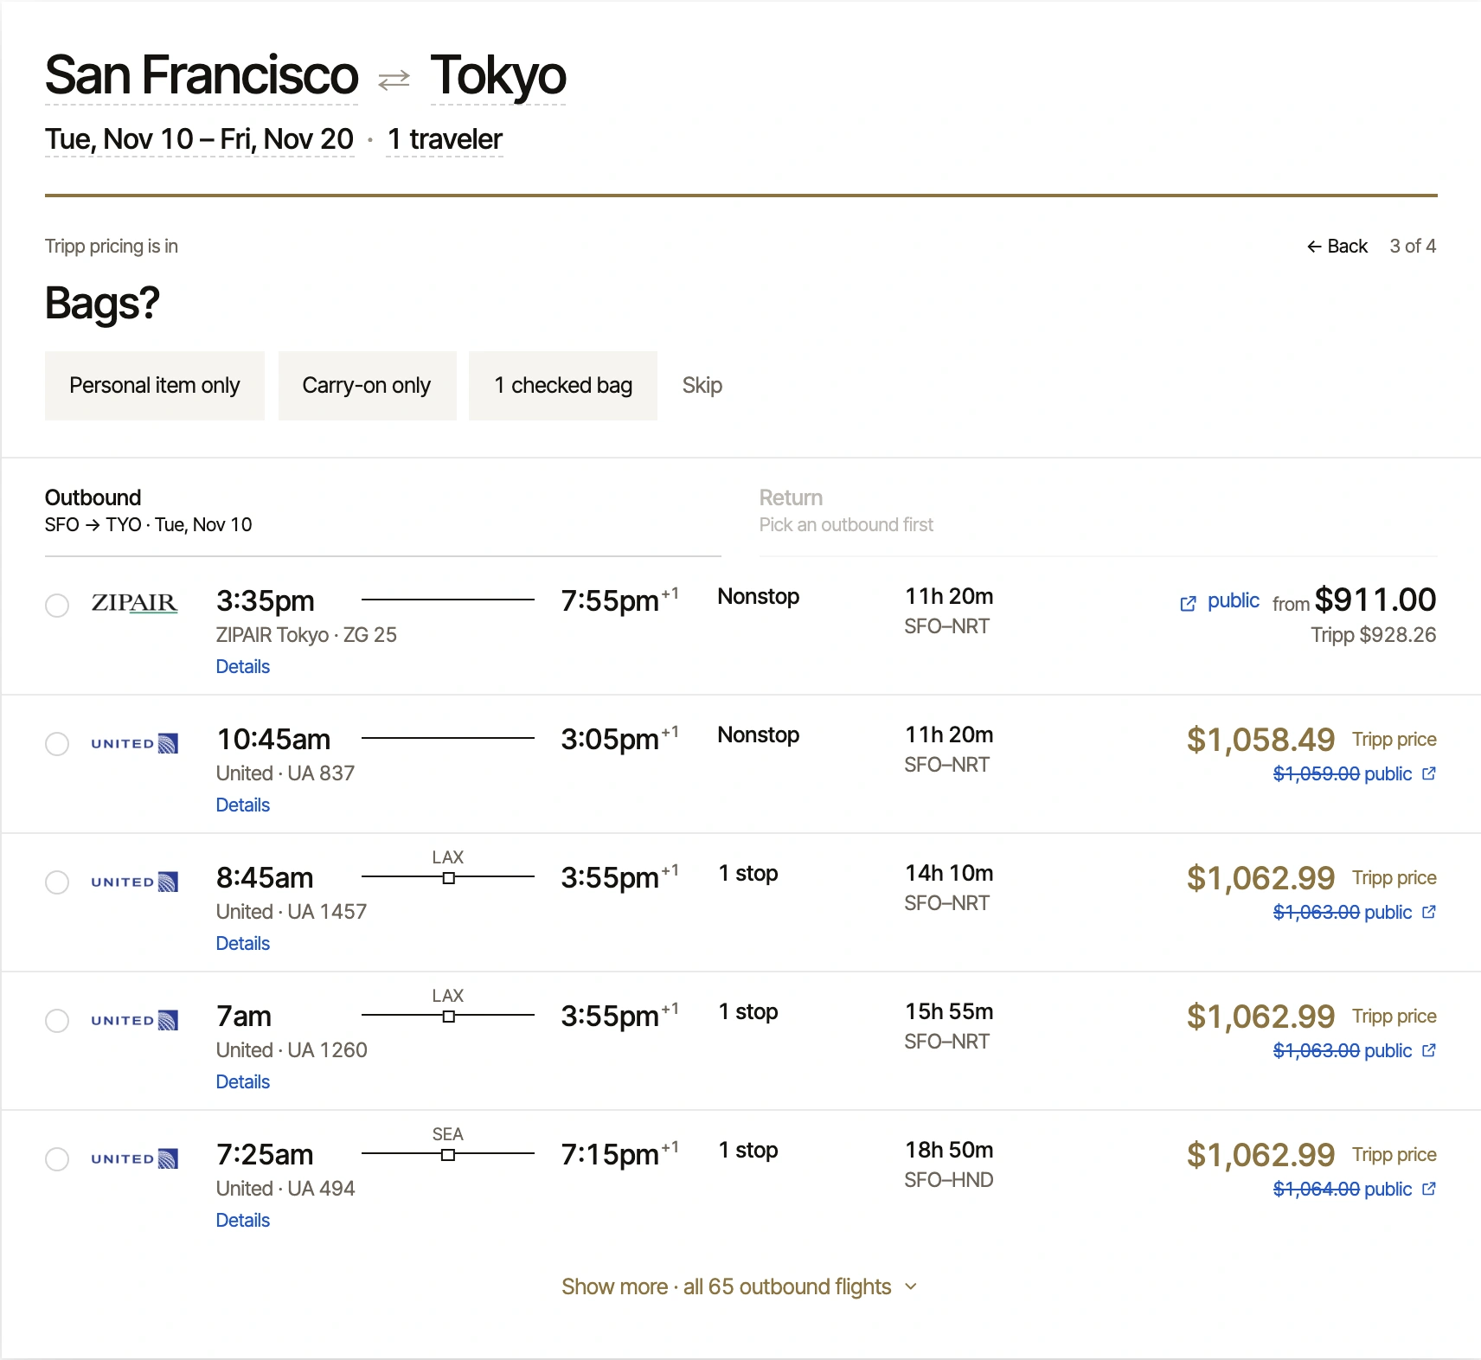Click the step indicator '3 of 4'
This screenshot has height=1360, width=1481.
click(x=1413, y=247)
